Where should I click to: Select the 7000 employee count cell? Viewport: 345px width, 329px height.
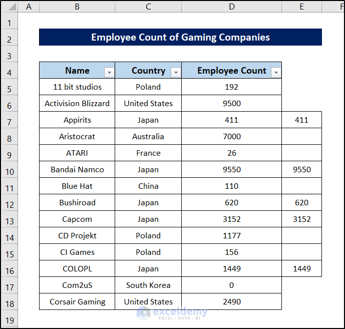(232, 136)
